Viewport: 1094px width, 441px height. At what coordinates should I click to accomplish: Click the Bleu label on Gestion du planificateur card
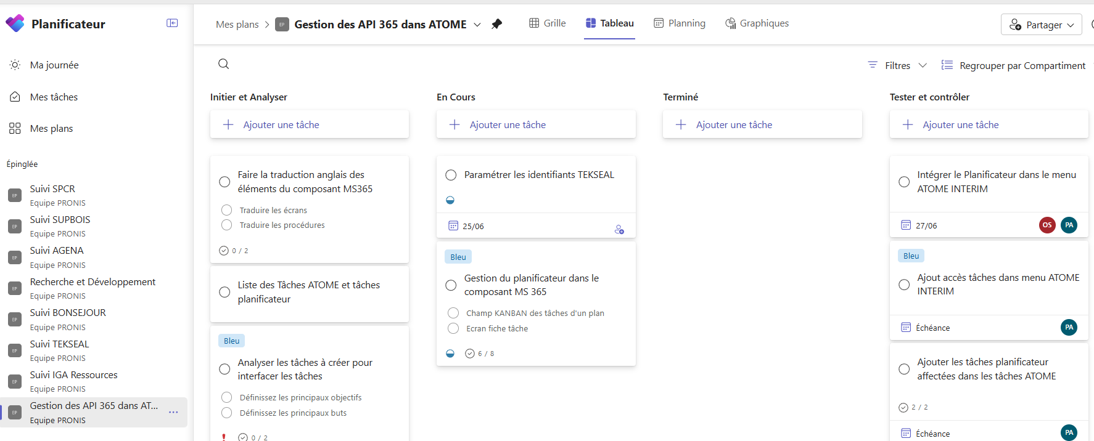[458, 257]
